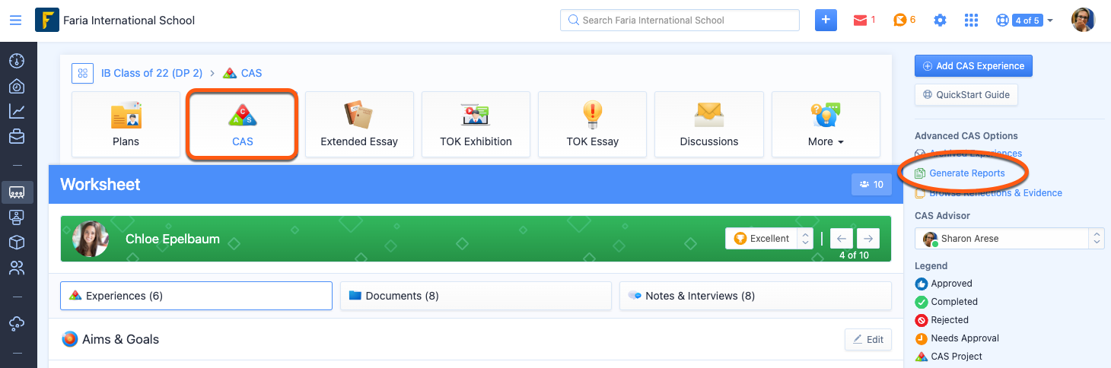The width and height of the screenshot is (1111, 368).
Task: Expand the More dropdown tile
Action: pyautogui.click(x=826, y=124)
